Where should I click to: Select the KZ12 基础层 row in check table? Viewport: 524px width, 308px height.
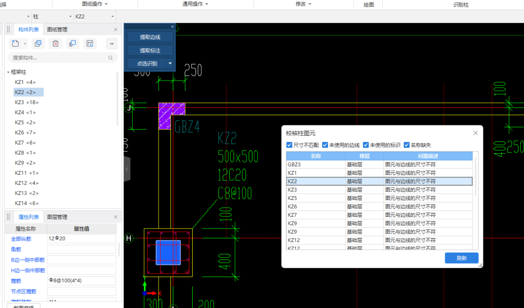coord(379,240)
